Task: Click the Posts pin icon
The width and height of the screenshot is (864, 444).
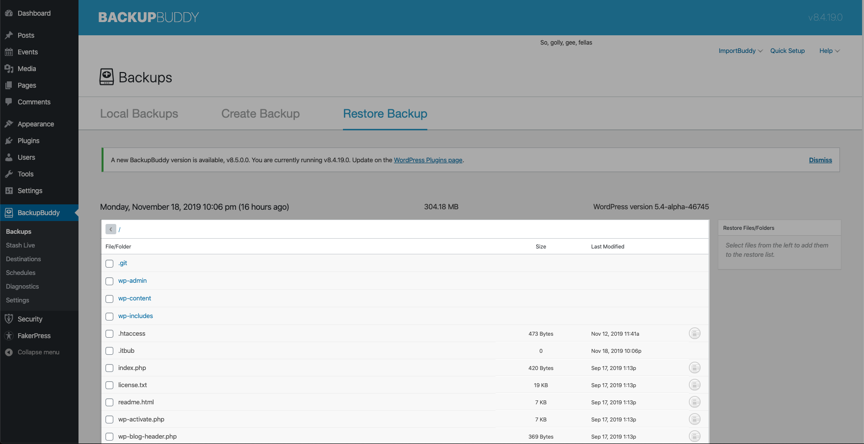Action: pyautogui.click(x=9, y=35)
